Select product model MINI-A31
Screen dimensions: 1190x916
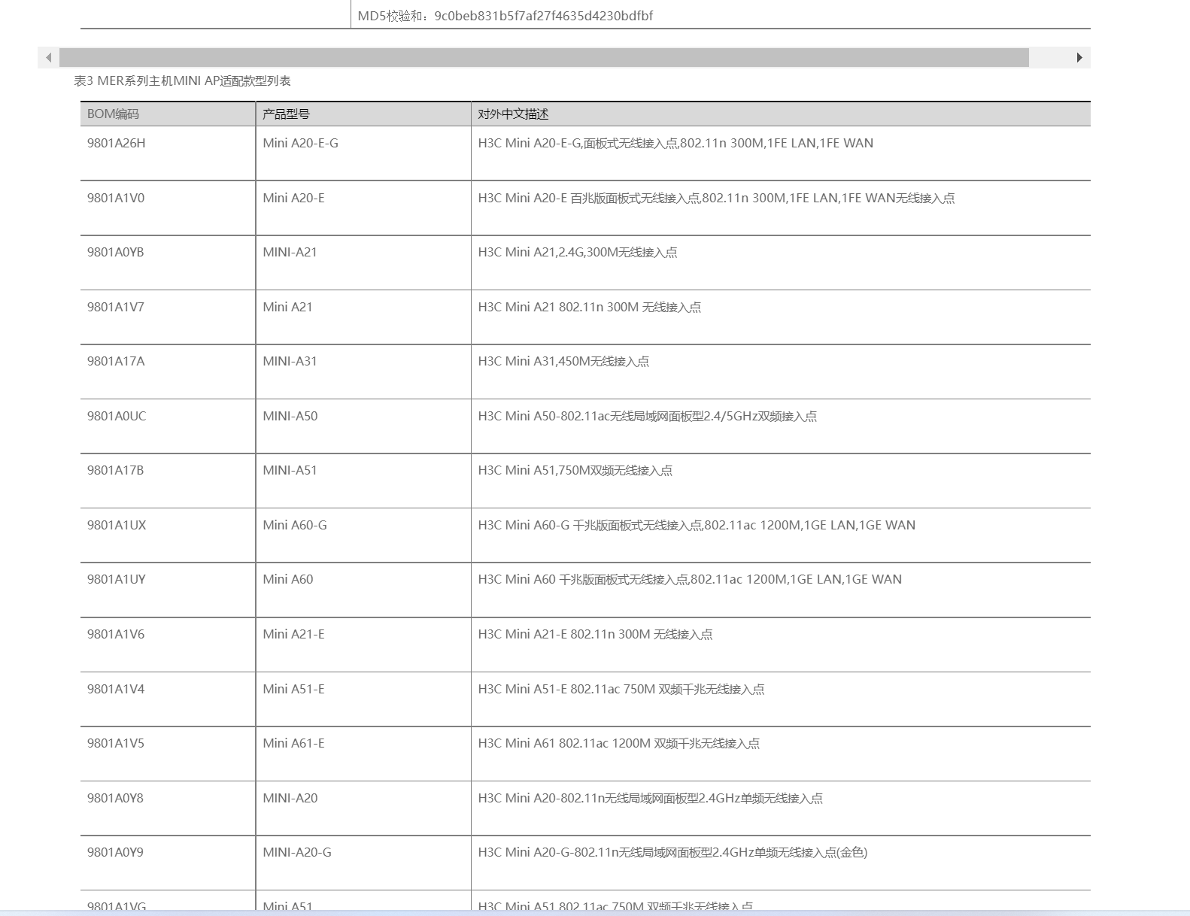click(x=290, y=361)
